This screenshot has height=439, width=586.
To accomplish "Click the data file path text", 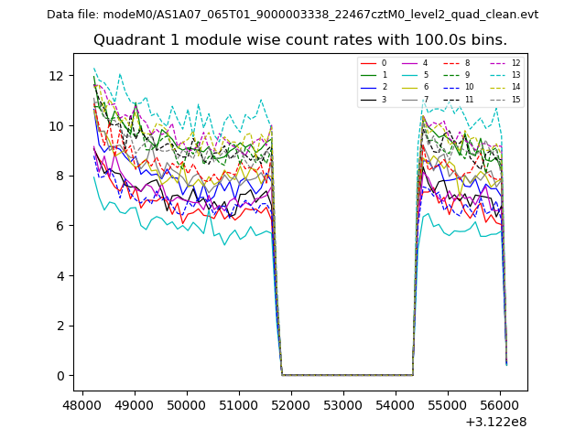I will coord(293,15).
